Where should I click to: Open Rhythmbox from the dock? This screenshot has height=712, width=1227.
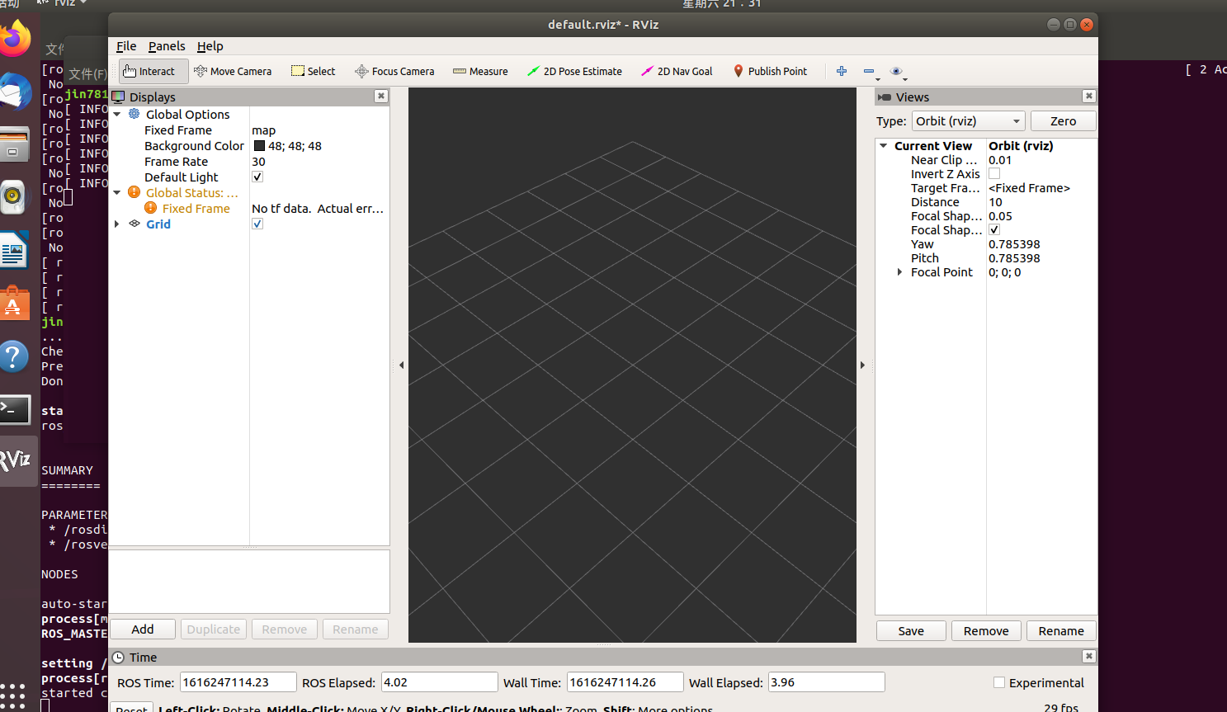13,196
